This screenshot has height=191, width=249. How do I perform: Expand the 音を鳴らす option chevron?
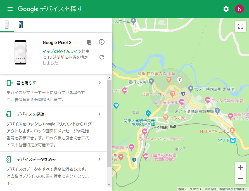pyautogui.click(x=99, y=83)
